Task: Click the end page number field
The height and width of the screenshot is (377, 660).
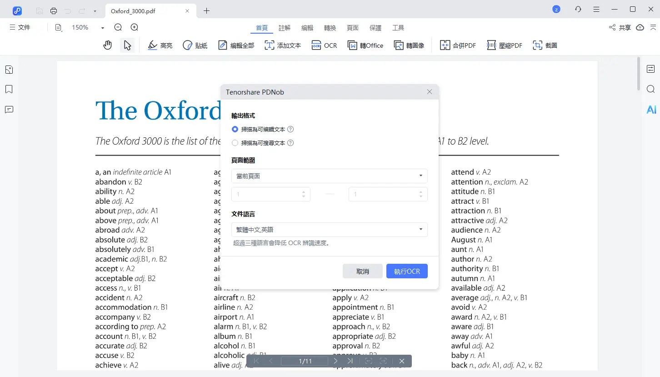Action: click(388, 194)
